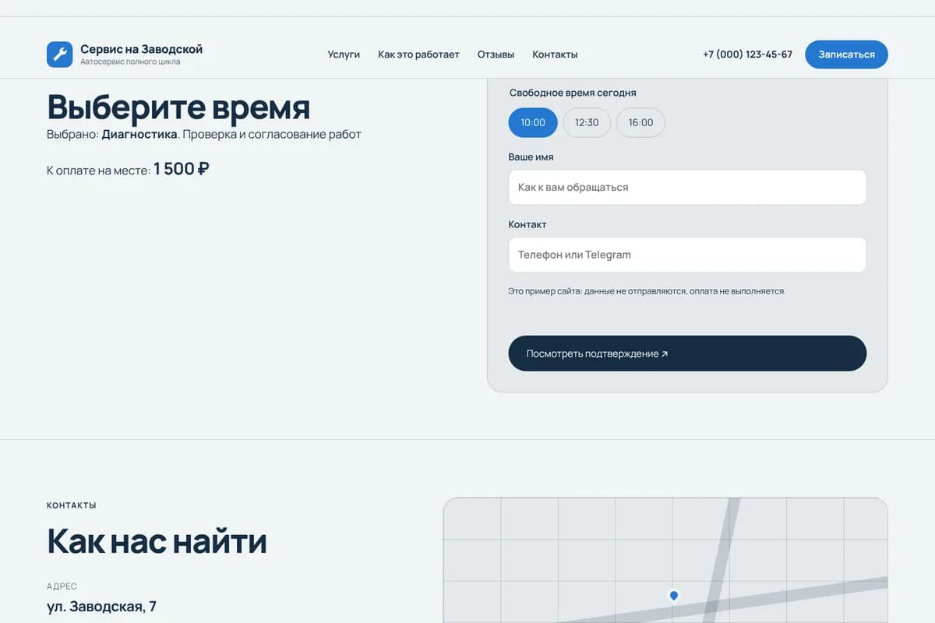Select the 10:00 time slot
This screenshot has height=623, width=935.
(533, 122)
